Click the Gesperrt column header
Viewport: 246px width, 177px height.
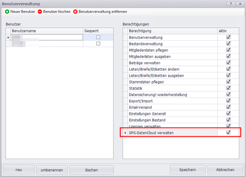click(x=98, y=31)
